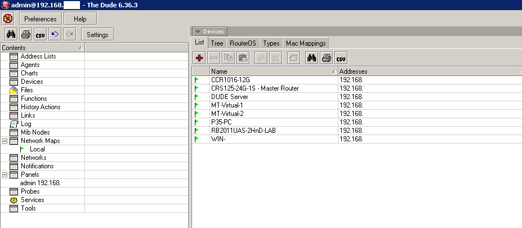The width and height of the screenshot is (522, 228).
Task: Open Functions in the contents tree
Action: pos(34,99)
